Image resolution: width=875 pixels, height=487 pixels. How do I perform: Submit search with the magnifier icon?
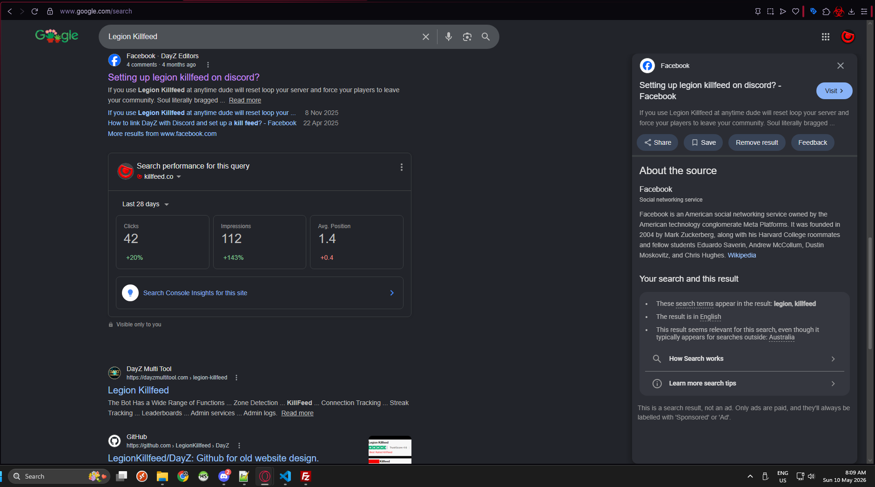click(x=485, y=37)
